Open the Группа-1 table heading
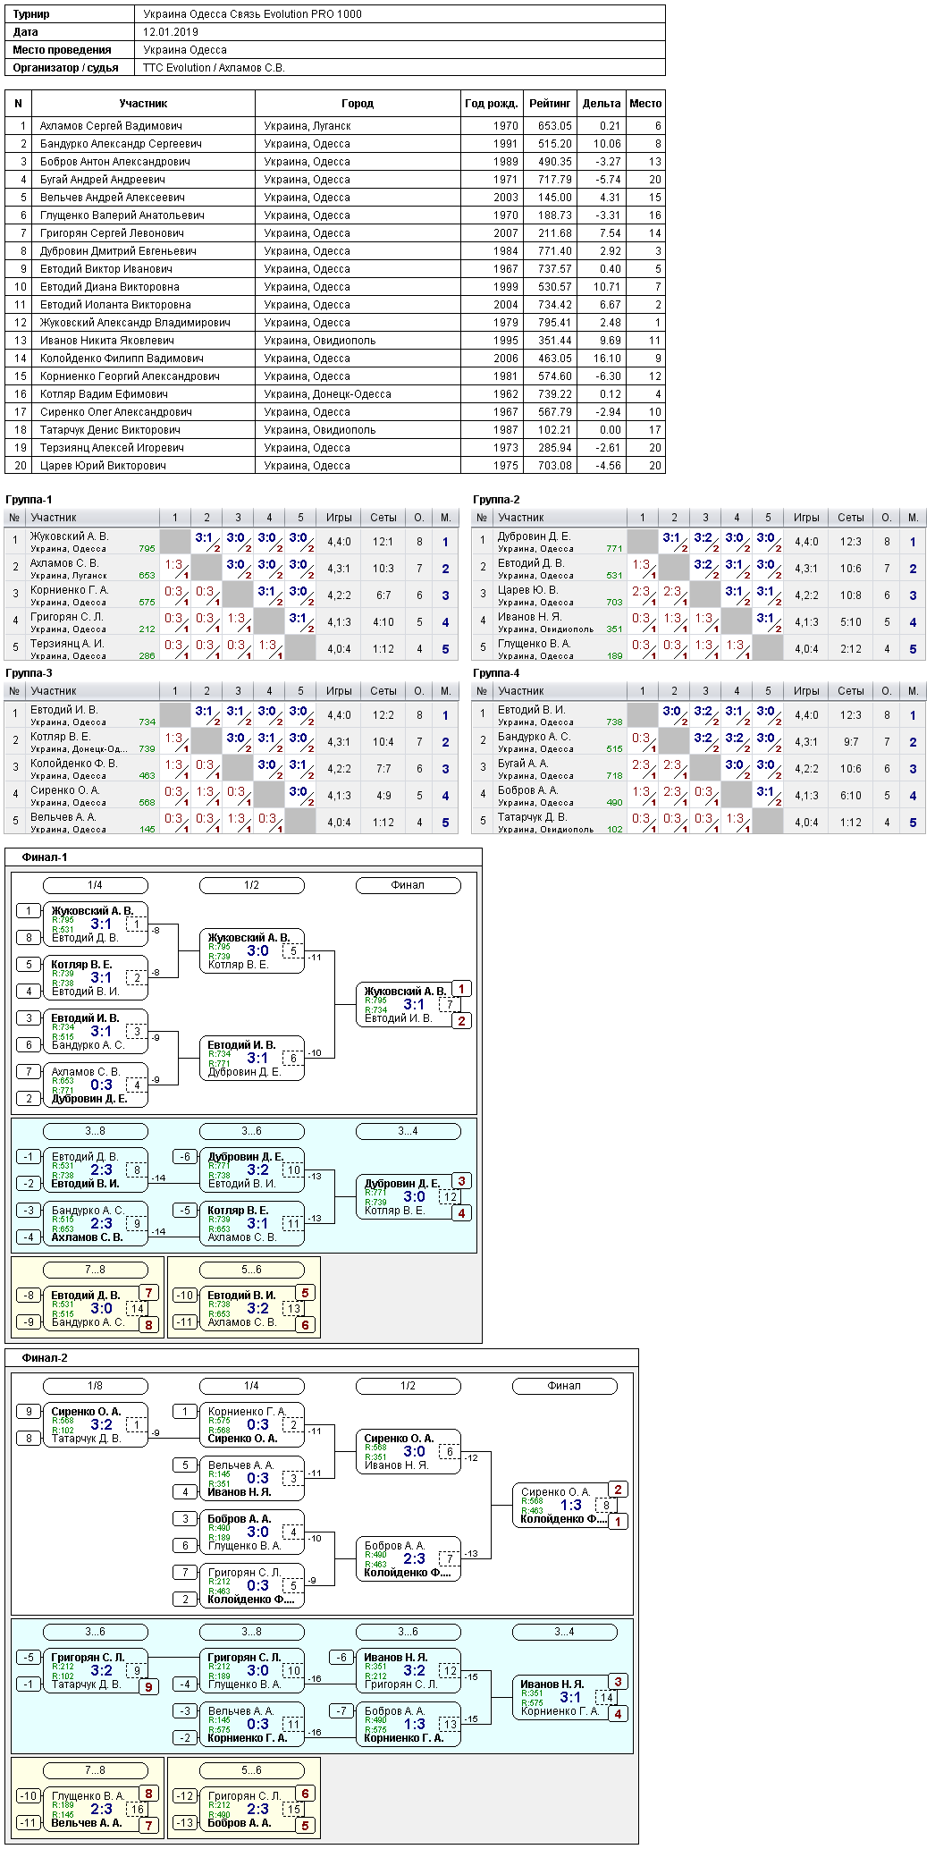 [29, 500]
